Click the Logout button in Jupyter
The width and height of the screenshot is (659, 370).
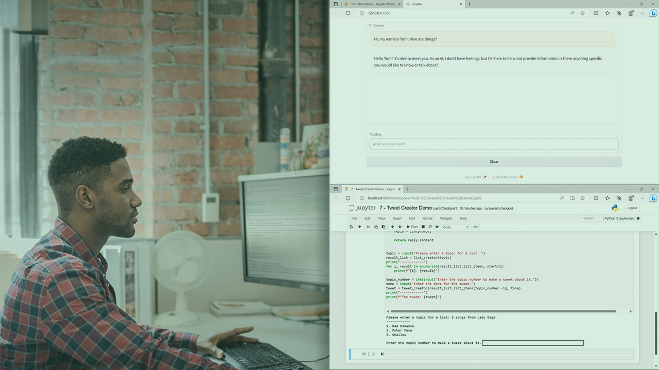pos(632,208)
